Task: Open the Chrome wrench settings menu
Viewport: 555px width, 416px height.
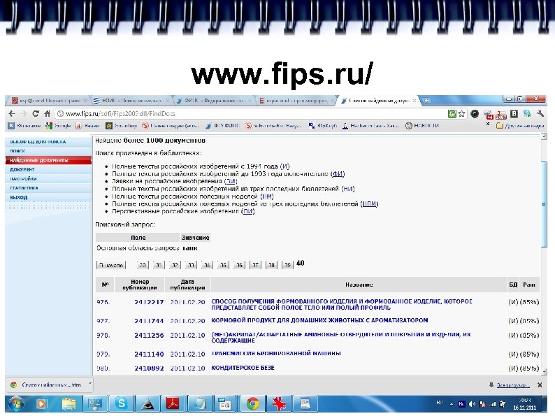Action: [540, 114]
